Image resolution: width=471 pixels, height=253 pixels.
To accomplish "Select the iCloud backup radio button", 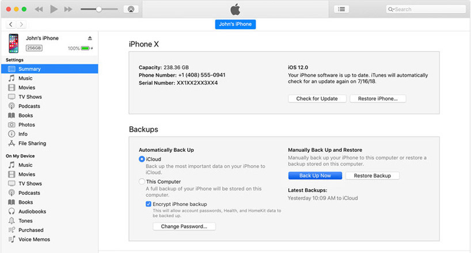I will 142,159.
